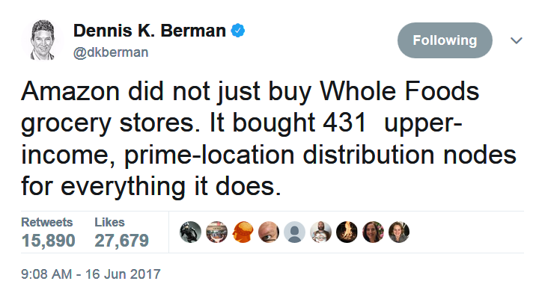Viewport: 536px width, 290px height.
Task: Open the 9:08 AM - 16 Jun 2017 timestamp
Action: [x=91, y=274]
